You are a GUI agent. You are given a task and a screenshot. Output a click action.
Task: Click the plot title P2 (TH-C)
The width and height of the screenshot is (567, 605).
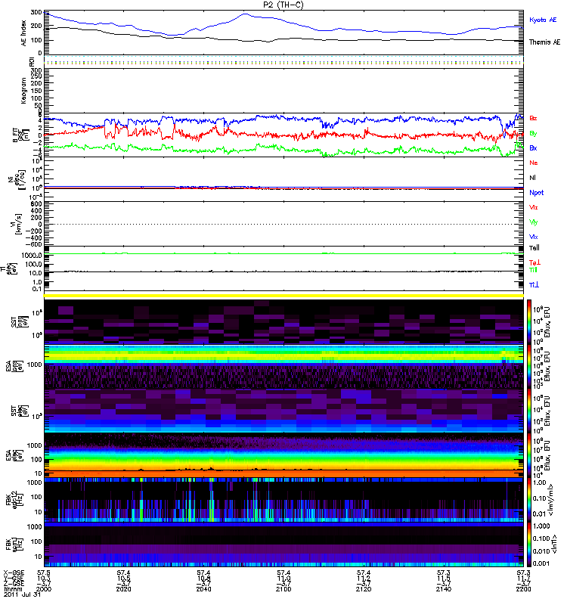click(x=283, y=5)
